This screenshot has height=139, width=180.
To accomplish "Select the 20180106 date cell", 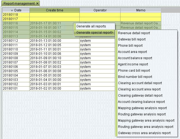I will (x=16, y=67).
